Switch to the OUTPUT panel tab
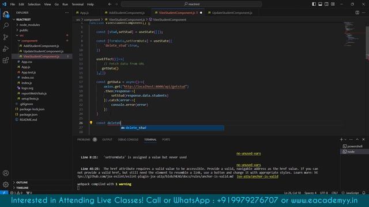Viewport: 369px width, 207px height. [107, 139]
